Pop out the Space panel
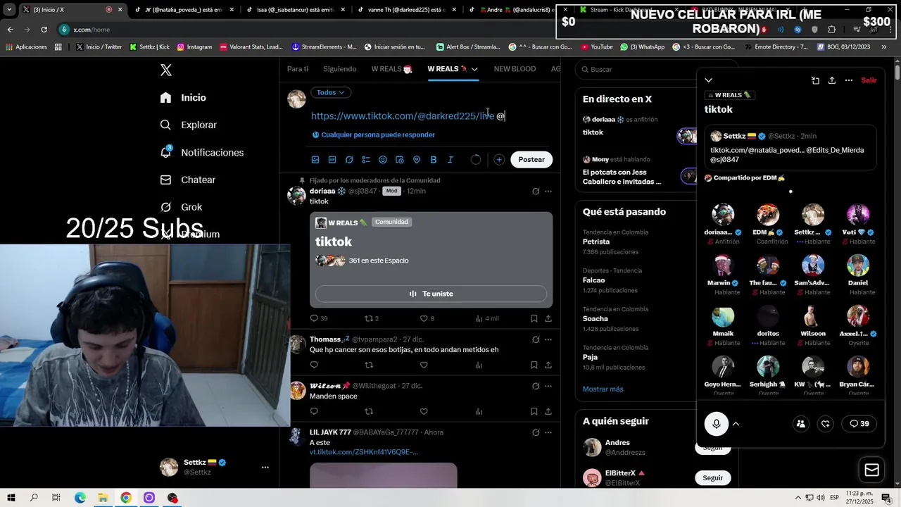This screenshot has width=901, height=507. [815, 80]
